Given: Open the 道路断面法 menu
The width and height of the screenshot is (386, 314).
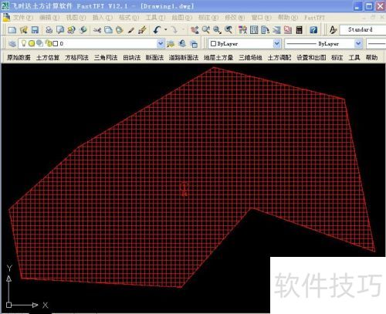Looking at the screenshot, I should pos(184,58).
